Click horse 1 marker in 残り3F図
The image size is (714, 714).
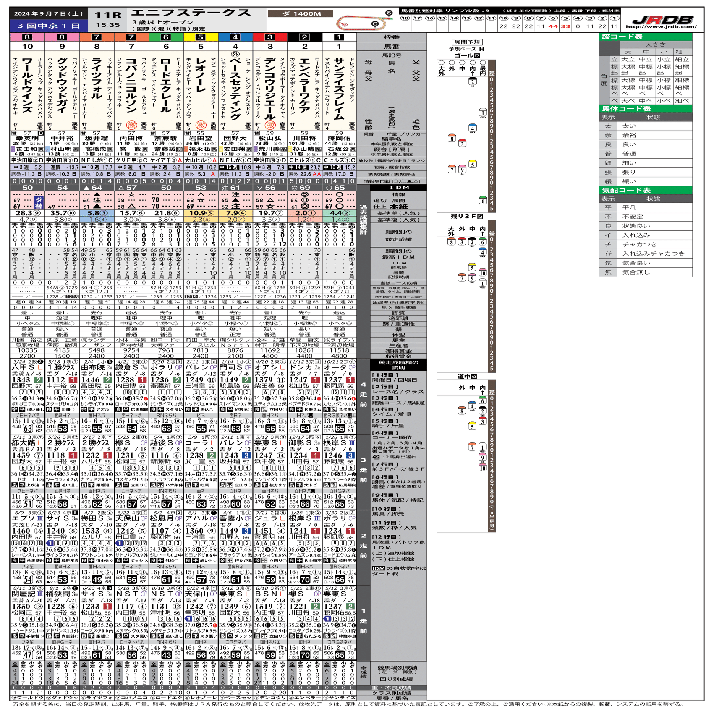coord(483,282)
